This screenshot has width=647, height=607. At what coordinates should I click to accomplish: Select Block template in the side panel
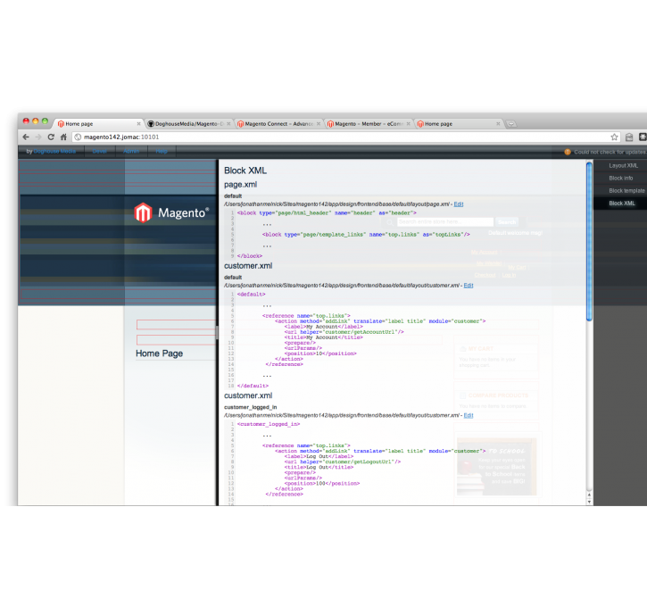pyautogui.click(x=626, y=191)
